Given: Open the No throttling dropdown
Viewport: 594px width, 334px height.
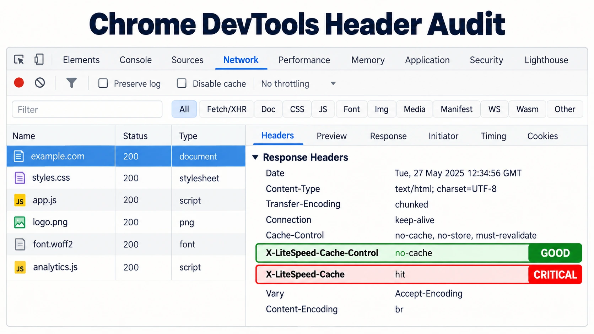Looking at the screenshot, I should point(298,84).
